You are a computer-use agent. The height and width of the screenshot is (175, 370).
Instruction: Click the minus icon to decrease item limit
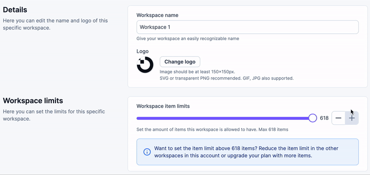point(339,118)
